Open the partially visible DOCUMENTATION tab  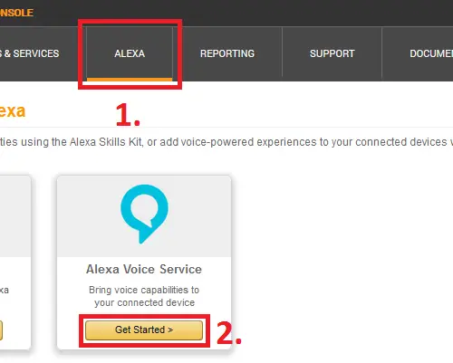(x=431, y=53)
